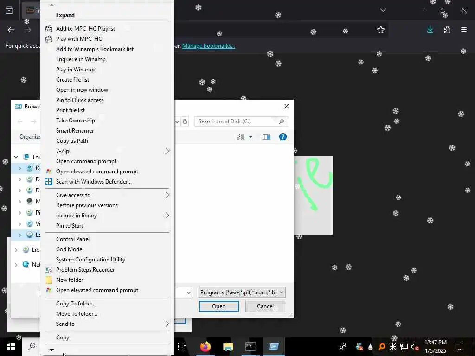Image resolution: width=475 pixels, height=356 pixels.
Task: Open the Firefox hamburger menu
Action: (464, 30)
